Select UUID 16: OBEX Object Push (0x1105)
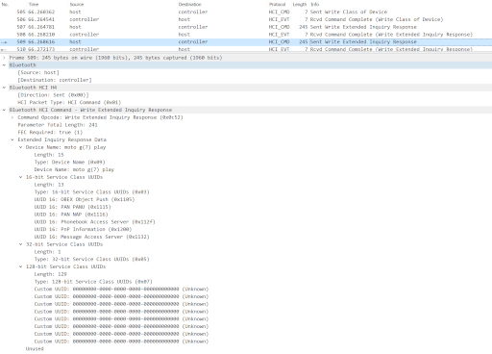This screenshot has height=354, width=492. point(85,199)
